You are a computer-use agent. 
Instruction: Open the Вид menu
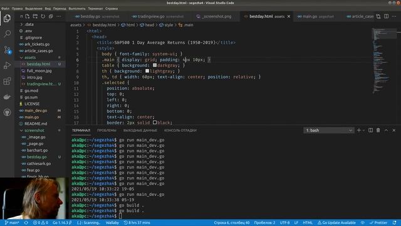click(48, 8)
